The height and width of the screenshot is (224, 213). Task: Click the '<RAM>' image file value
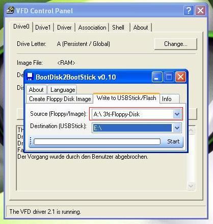click(x=66, y=63)
